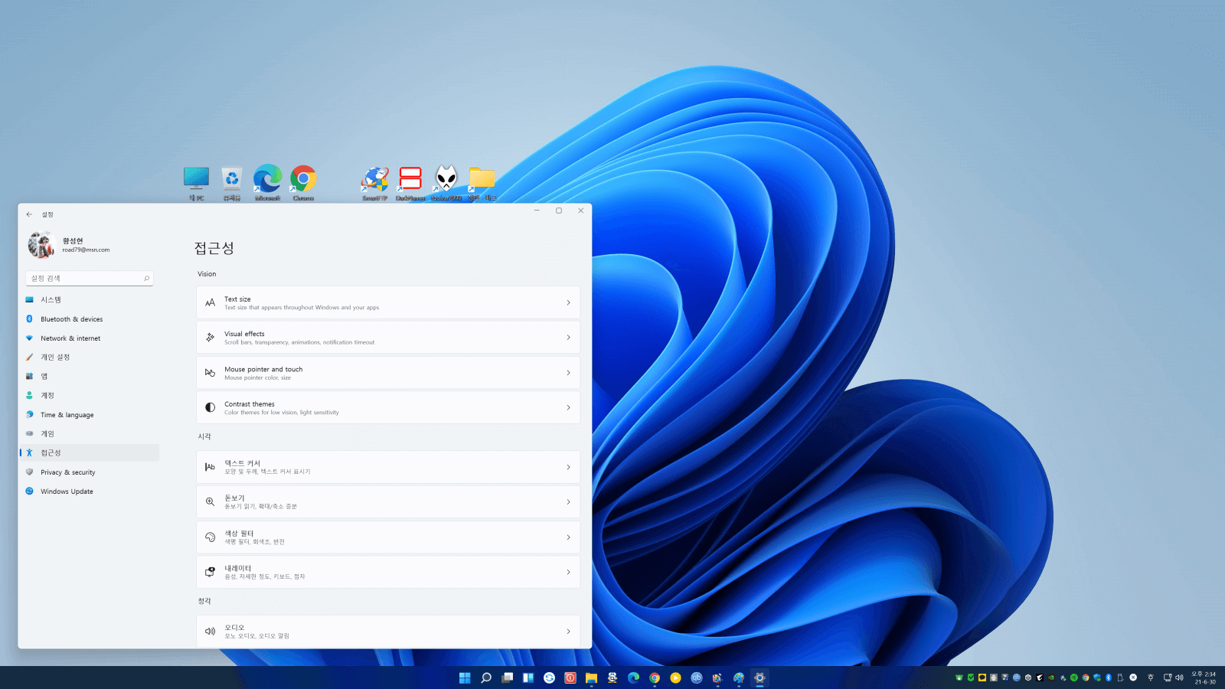Image resolution: width=1225 pixels, height=689 pixels.
Task: Click the road79@msn.com account email
Action: click(86, 250)
